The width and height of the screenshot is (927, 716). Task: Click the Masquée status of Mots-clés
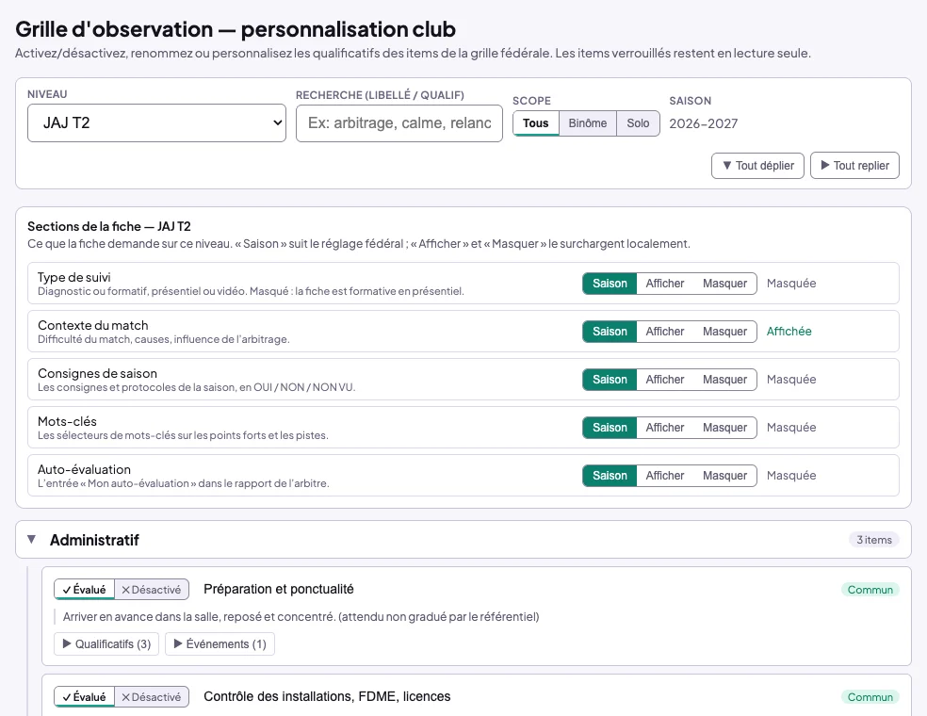(791, 427)
